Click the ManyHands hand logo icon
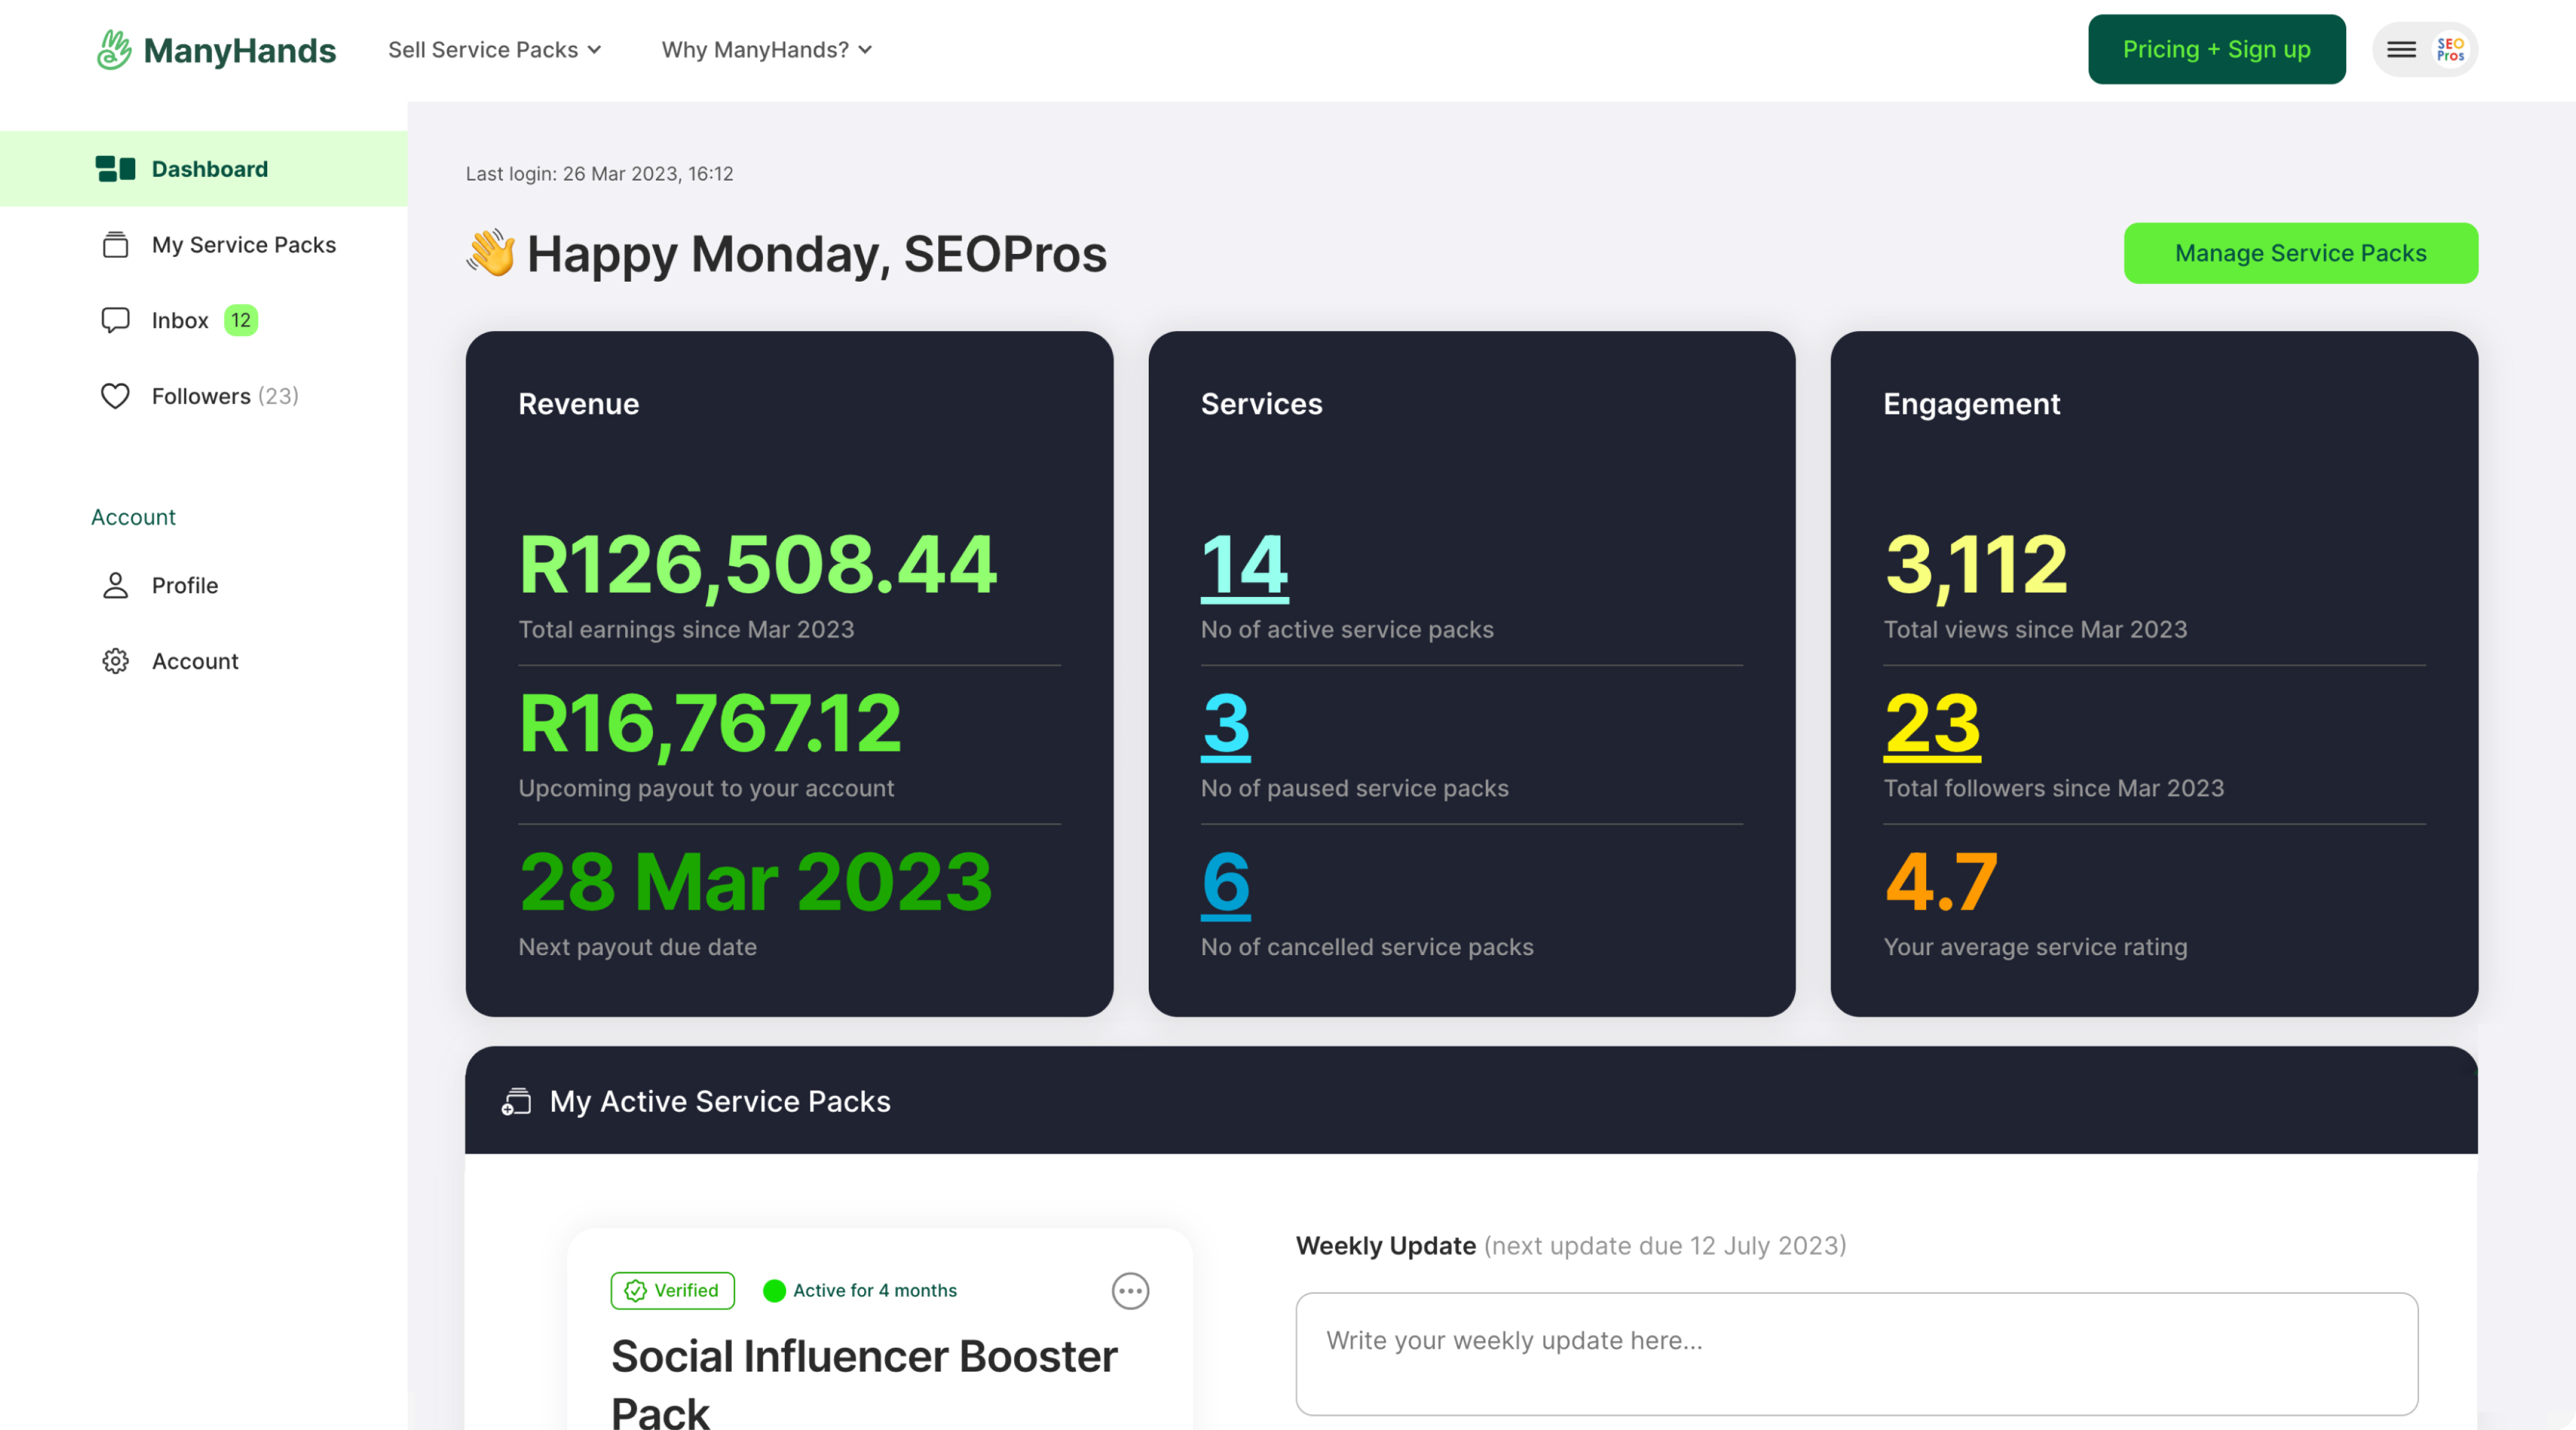The image size is (2576, 1430). point(114,50)
